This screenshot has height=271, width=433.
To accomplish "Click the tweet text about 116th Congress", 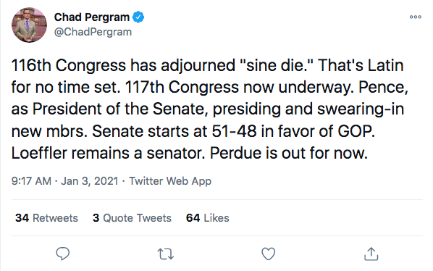I will pos(210,109).
